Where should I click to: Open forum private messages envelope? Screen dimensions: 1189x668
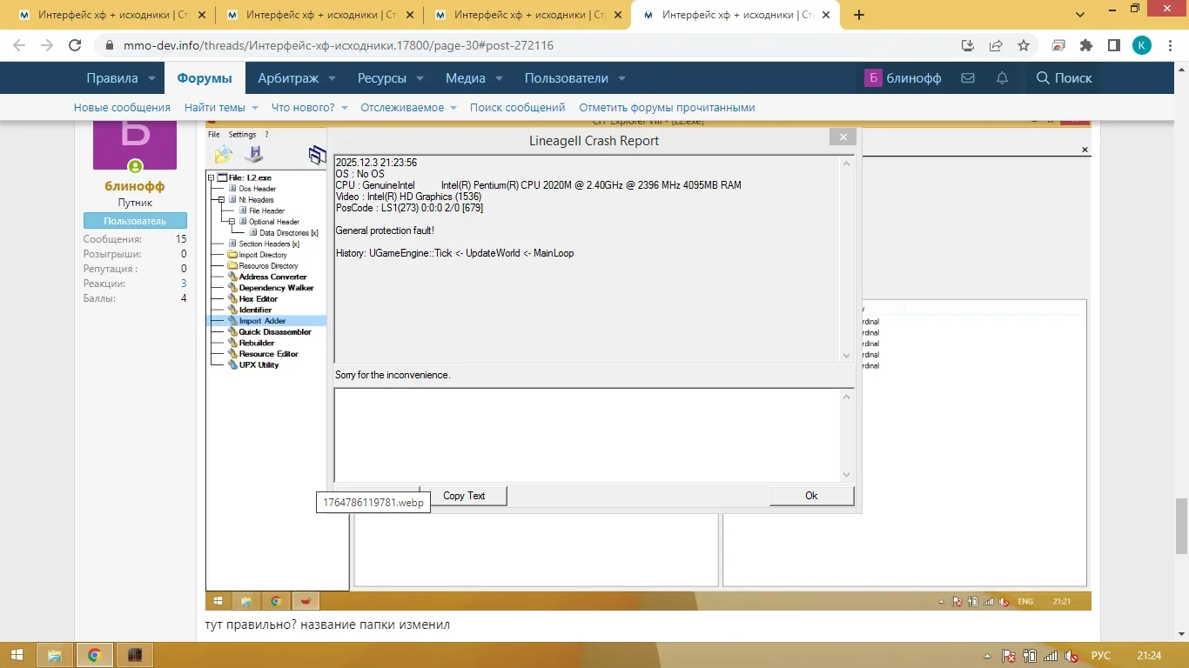point(967,78)
